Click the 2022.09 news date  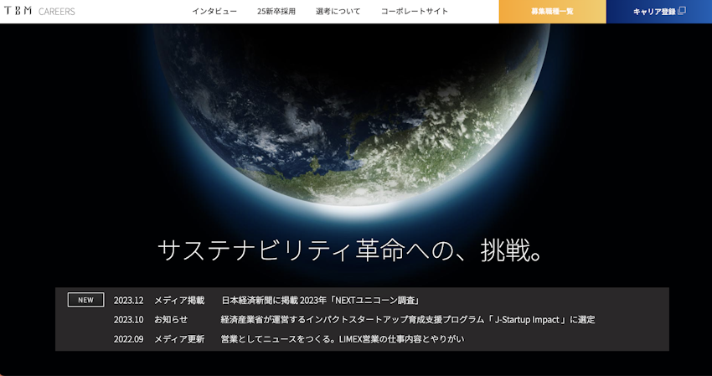[129, 338]
